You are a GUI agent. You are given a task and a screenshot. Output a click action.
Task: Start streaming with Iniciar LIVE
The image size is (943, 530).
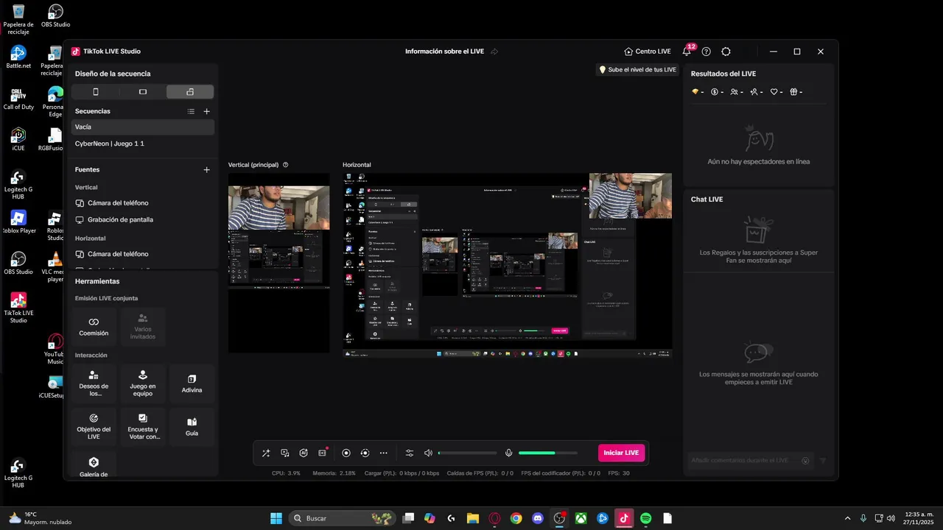click(x=621, y=453)
